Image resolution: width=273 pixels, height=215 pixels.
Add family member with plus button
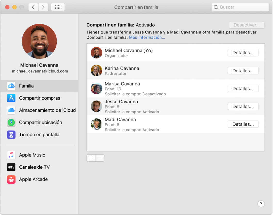coord(91,158)
